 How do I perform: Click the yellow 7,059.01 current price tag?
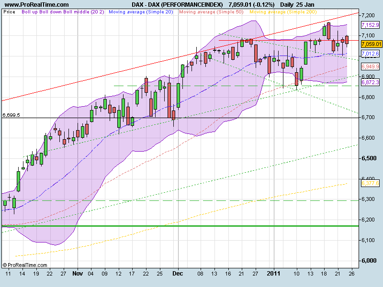(372, 44)
